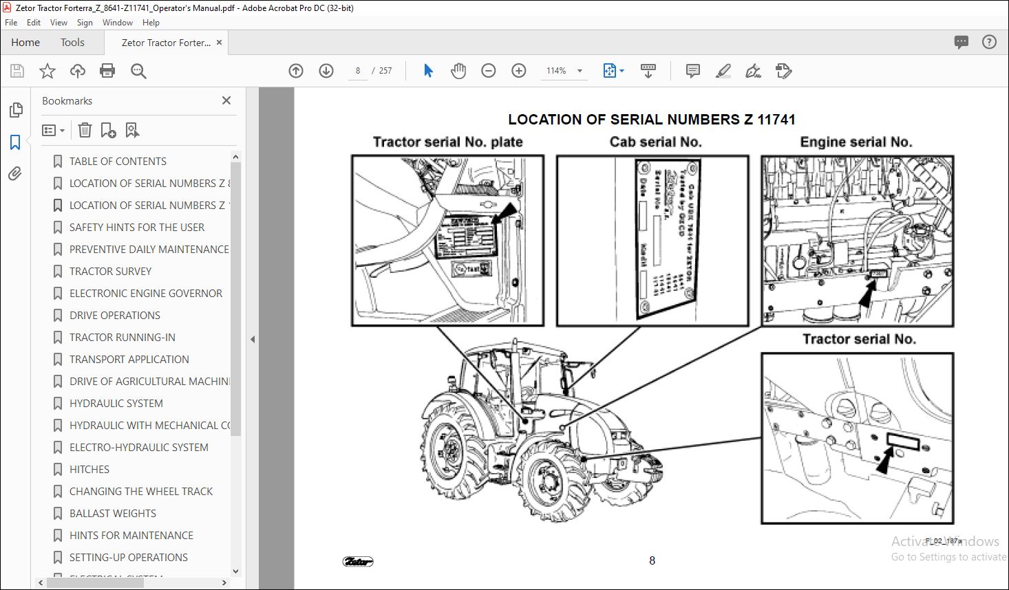The image size is (1009, 590).
Task: Open PREVENTIVE DAILY MAINTENANCE bookmark
Action: (x=149, y=250)
